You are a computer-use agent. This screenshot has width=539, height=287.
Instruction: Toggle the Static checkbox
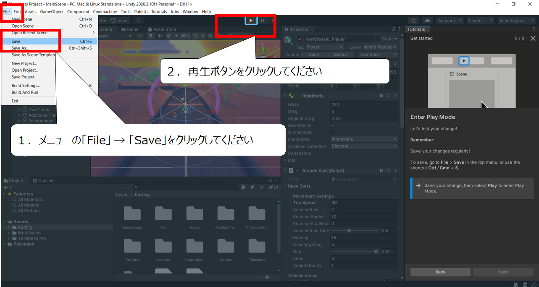(378, 39)
